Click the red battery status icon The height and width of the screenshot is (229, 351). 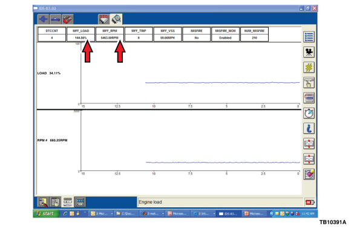coord(310,202)
